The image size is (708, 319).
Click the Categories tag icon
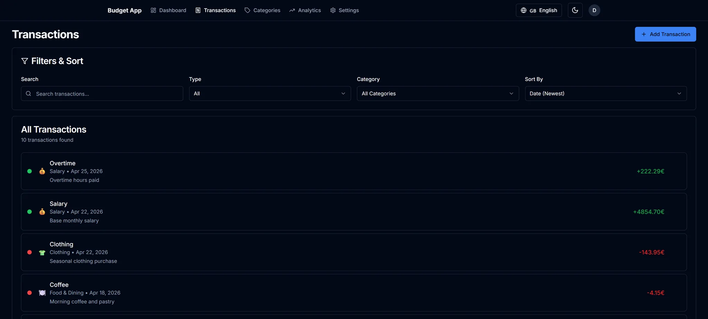pyautogui.click(x=248, y=10)
